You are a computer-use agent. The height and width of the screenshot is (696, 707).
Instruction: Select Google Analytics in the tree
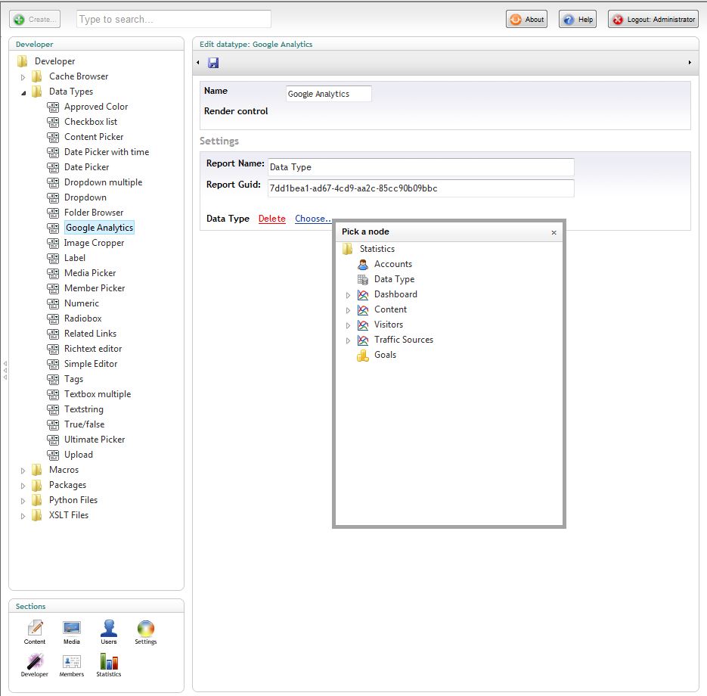coord(99,228)
